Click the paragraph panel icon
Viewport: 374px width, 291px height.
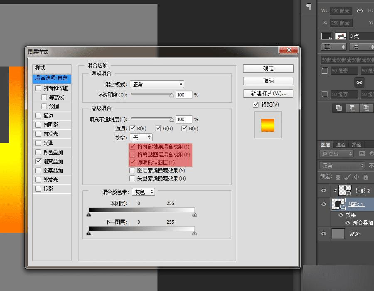point(309,6)
